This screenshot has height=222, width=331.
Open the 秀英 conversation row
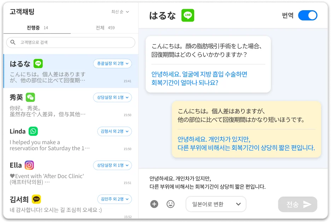tap(71, 105)
